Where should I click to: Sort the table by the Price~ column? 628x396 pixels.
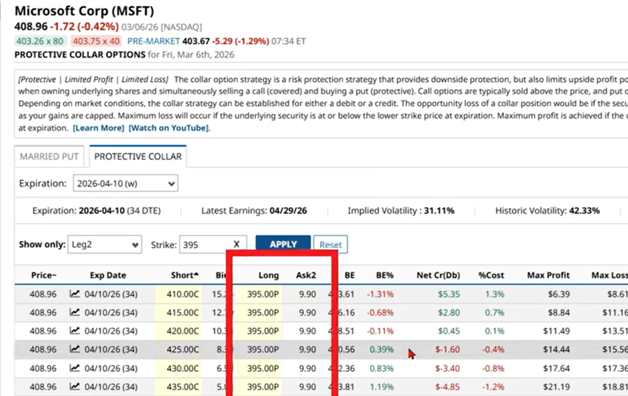point(43,274)
